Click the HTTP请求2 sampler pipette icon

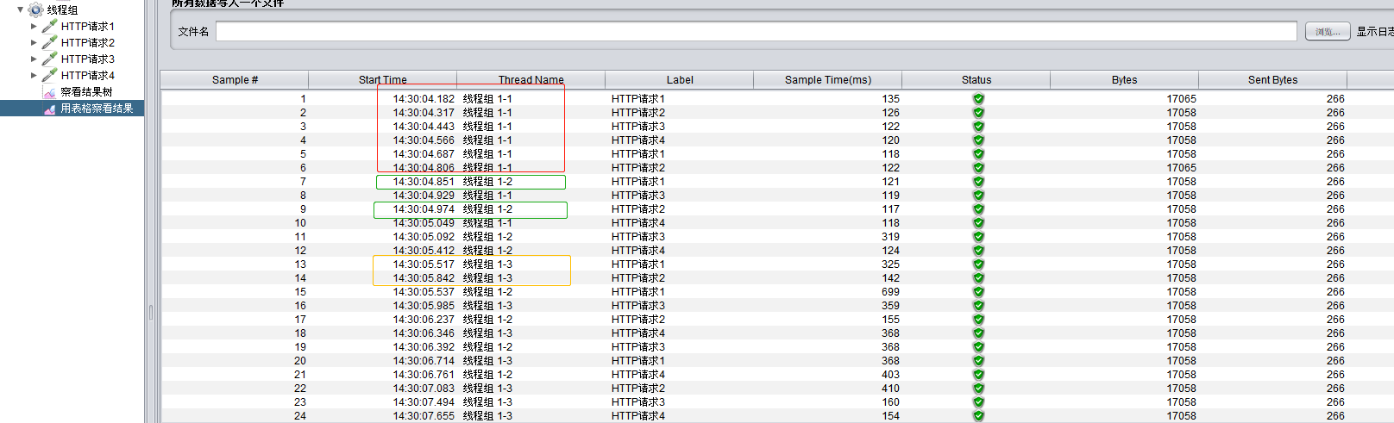click(x=49, y=43)
